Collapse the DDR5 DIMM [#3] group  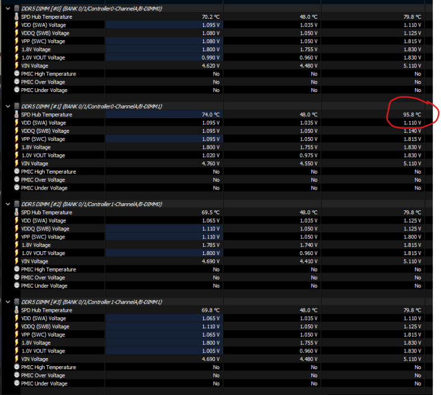click(8, 302)
